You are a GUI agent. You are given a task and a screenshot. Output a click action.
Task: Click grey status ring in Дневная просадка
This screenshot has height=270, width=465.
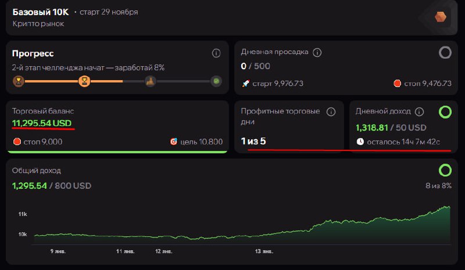(x=445, y=53)
